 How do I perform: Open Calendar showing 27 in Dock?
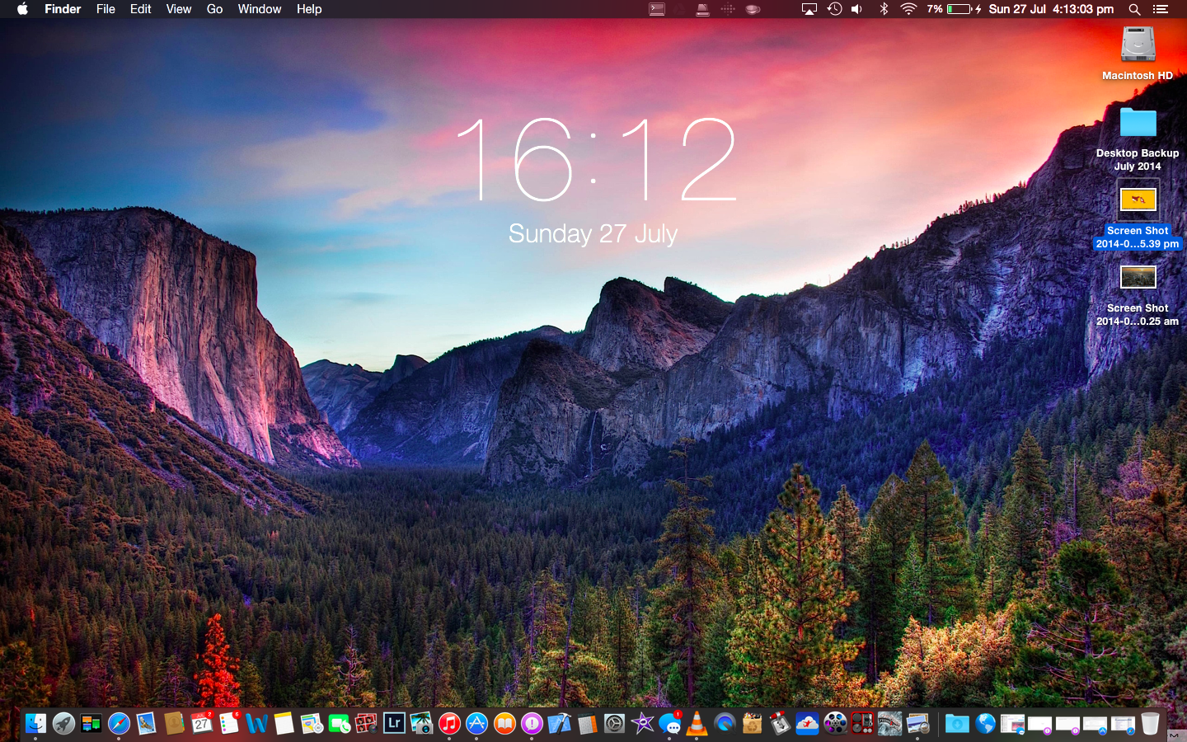tap(202, 724)
